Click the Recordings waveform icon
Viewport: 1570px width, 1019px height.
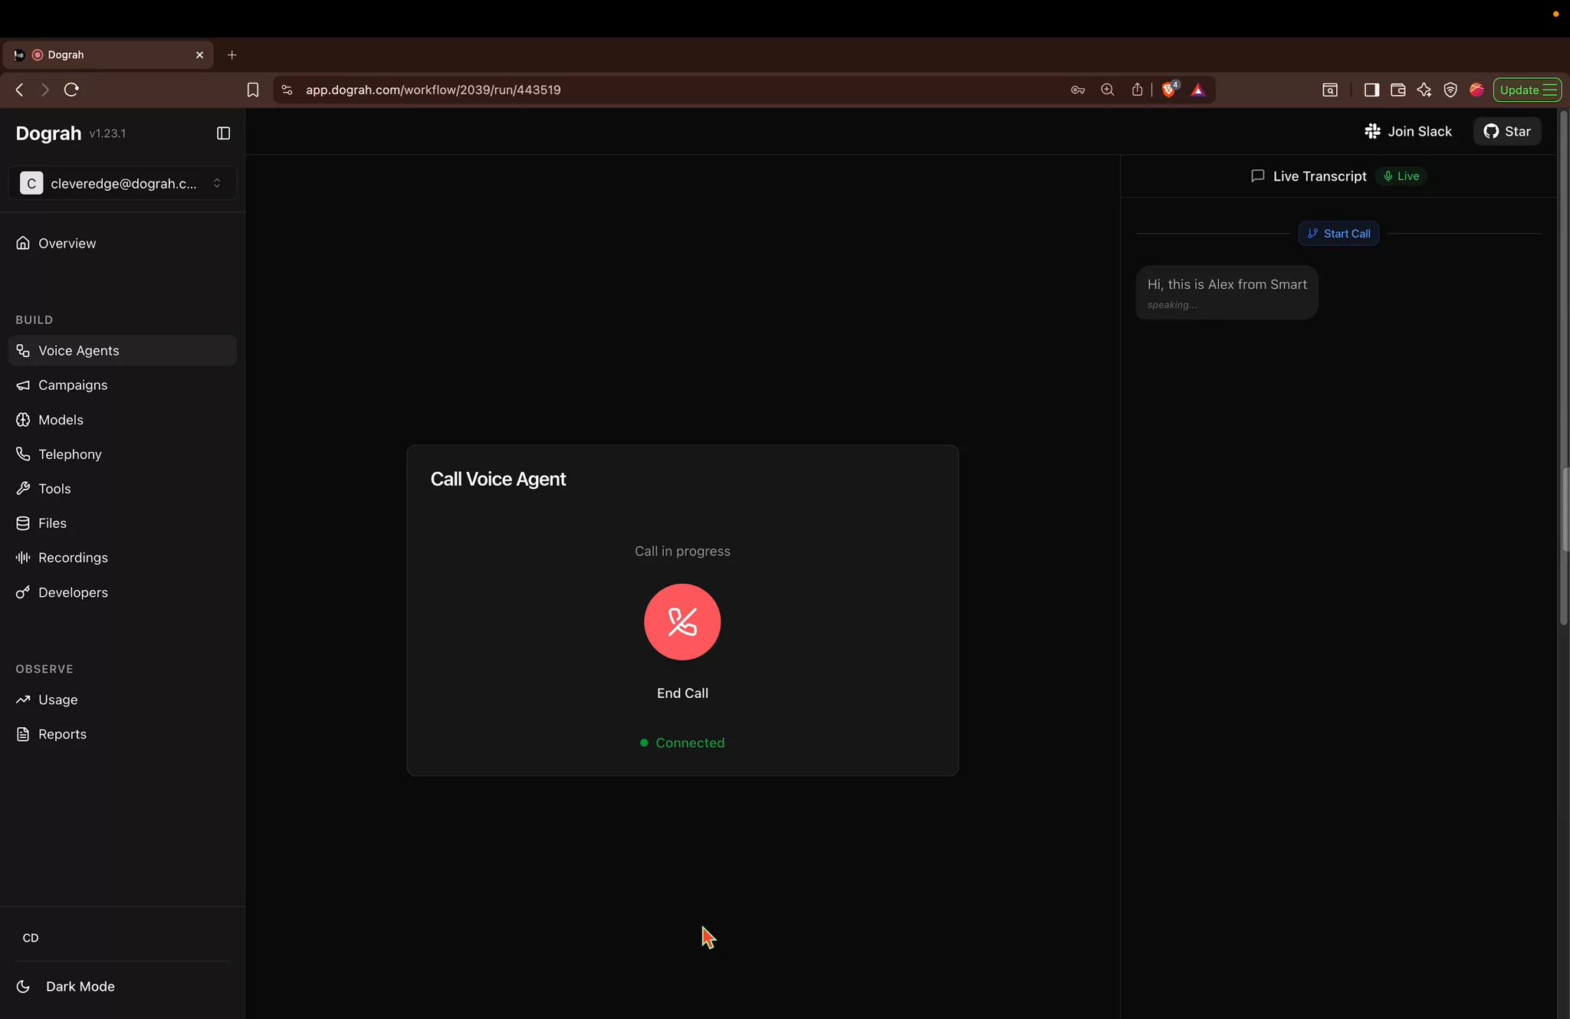pos(23,557)
